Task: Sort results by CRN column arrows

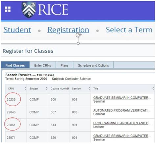Action: tap(25, 88)
